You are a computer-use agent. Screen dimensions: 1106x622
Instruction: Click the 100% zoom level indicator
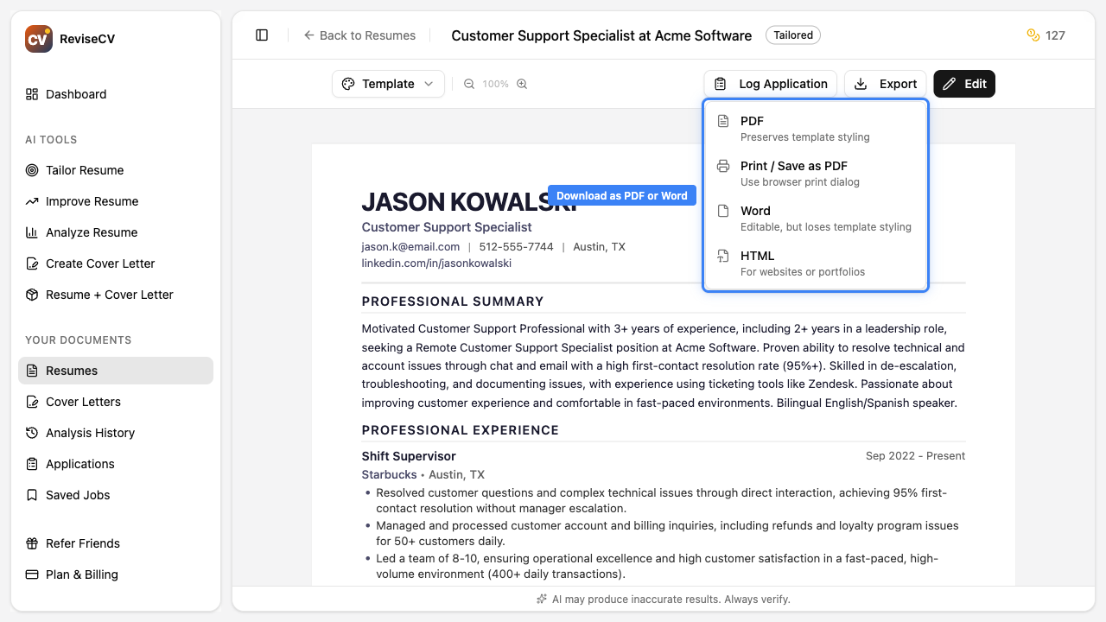(x=495, y=84)
